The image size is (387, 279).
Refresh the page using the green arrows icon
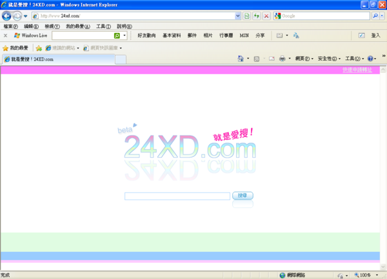click(x=257, y=15)
